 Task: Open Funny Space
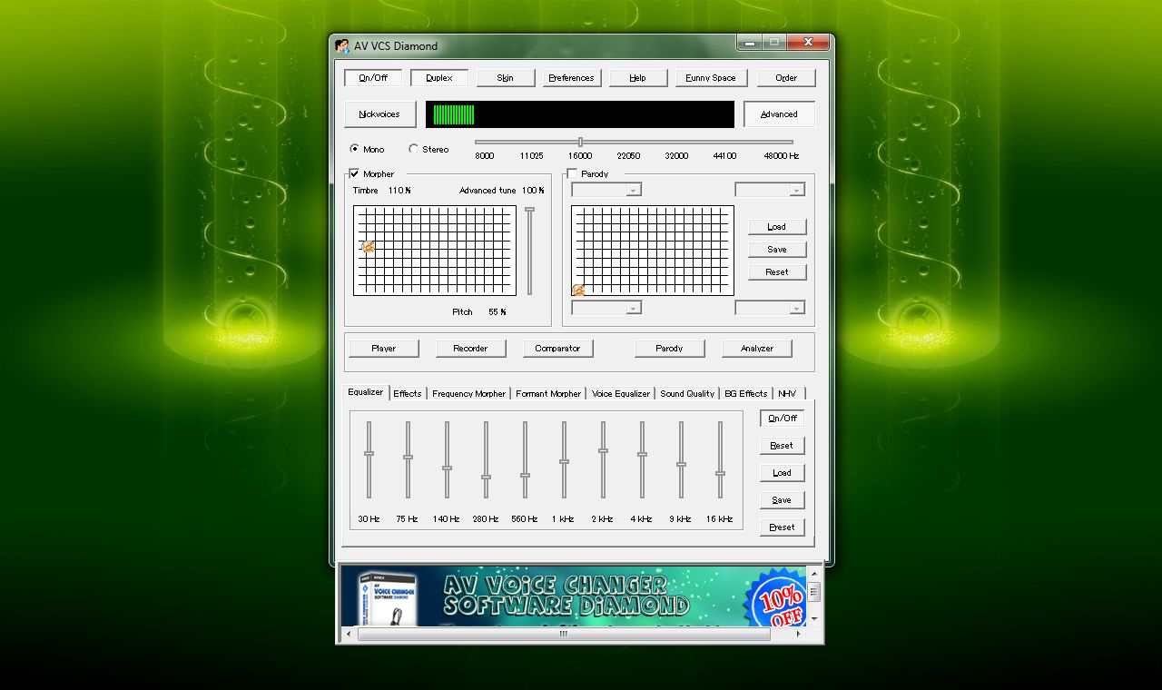[x=712, y=78]
